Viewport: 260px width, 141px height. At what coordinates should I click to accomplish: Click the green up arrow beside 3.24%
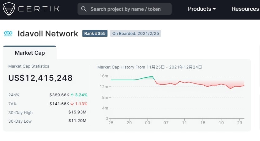[x=72, y=95]
